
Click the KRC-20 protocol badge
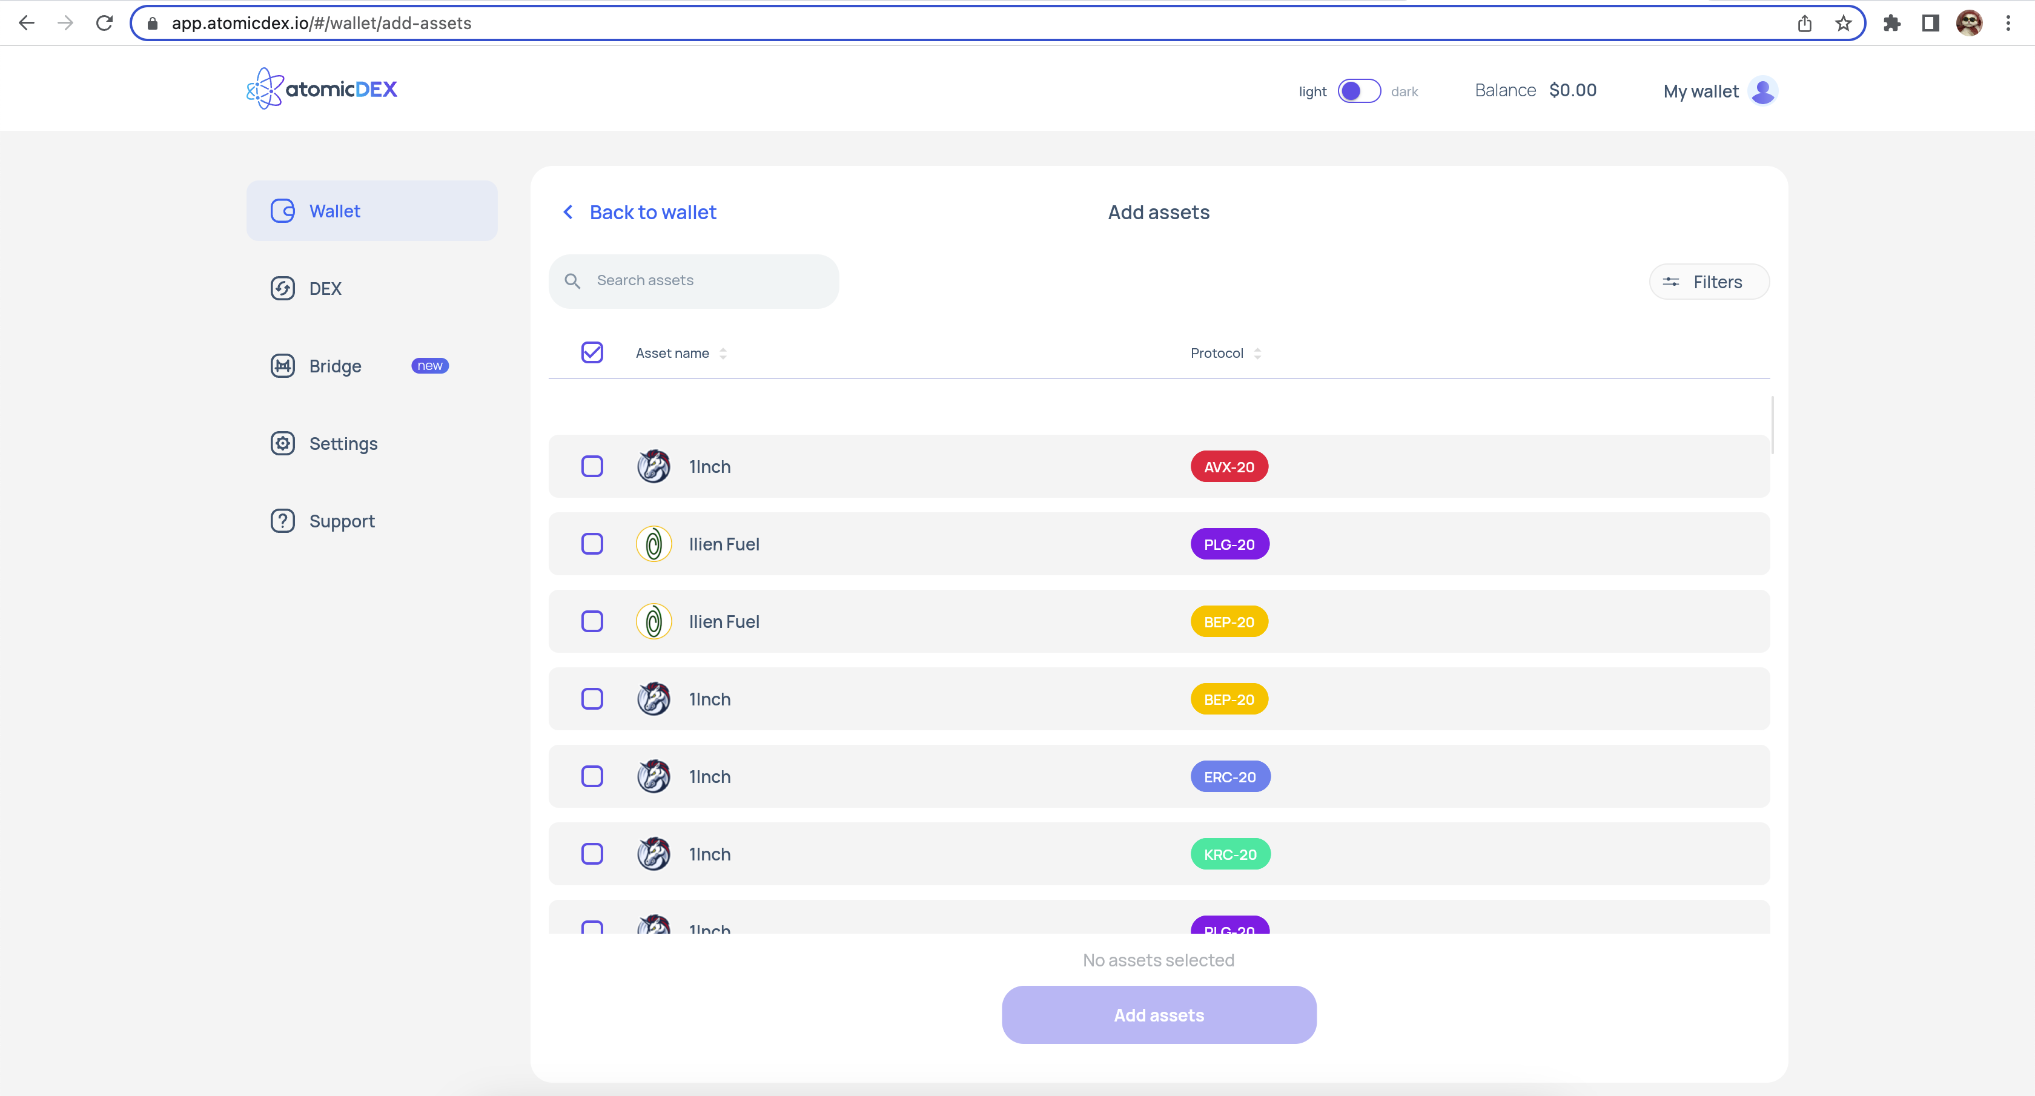tap(1230, 853)
